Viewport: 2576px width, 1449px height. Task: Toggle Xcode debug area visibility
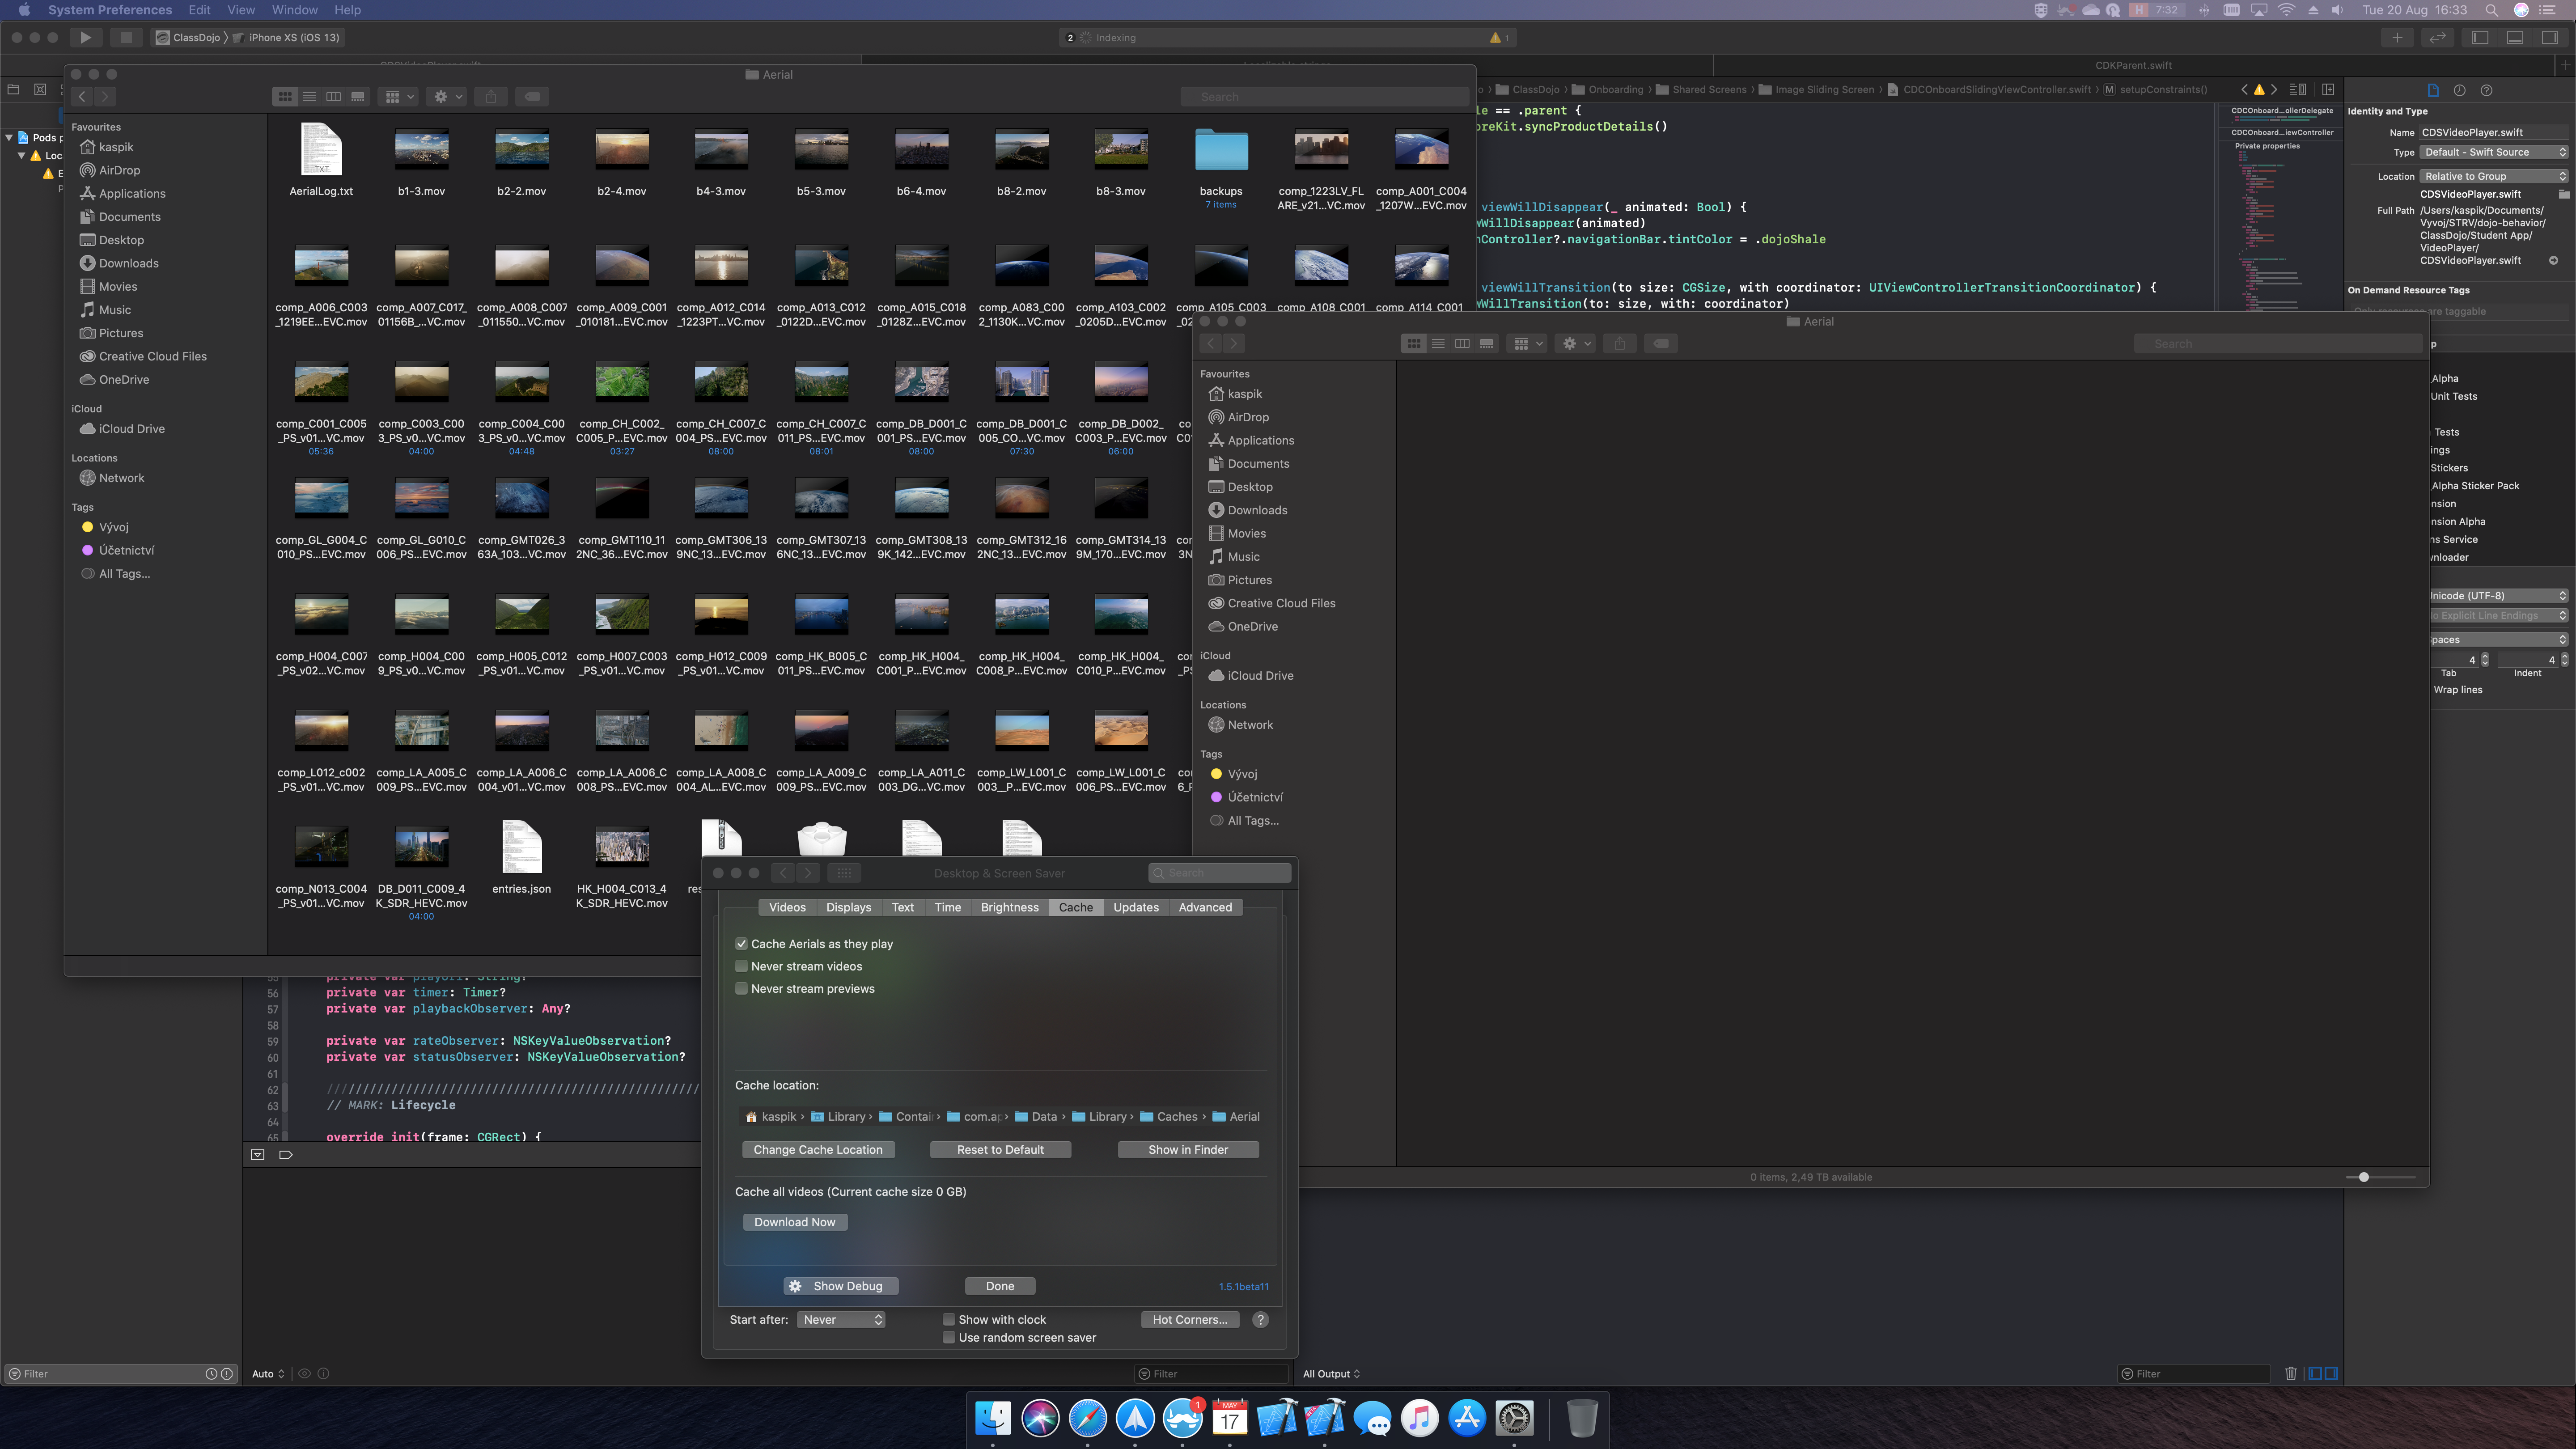point(2515,37)
